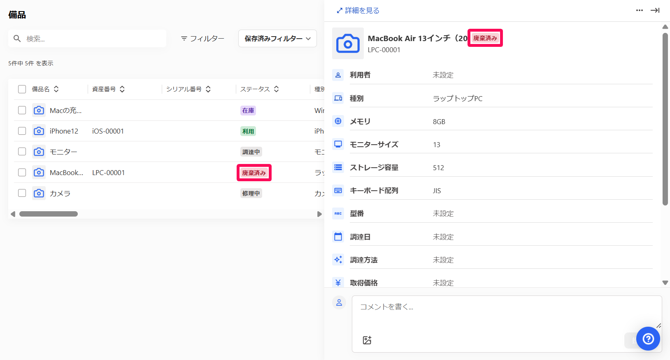Click the table scroll-right arrow
The width and height of the screenshot is (670, 360).
coord(319,214)
